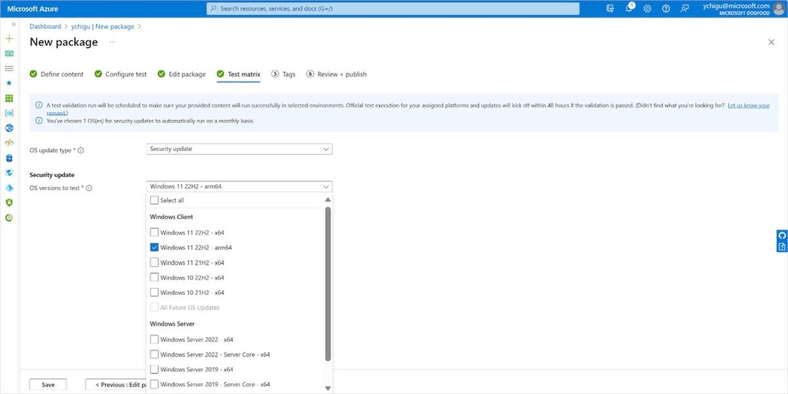Open the green circular gauge sidebar icon
This screenshot has height=394, width=788.
click(9, 218)
